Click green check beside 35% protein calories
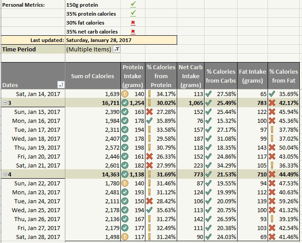Image resolution: width=302 pixels, height=243 pixels. tap(133, 13)
